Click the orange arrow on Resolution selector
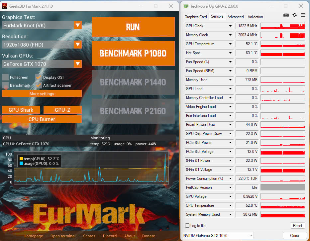Screen dimensions: 310x241 click(x=78, y=45)
